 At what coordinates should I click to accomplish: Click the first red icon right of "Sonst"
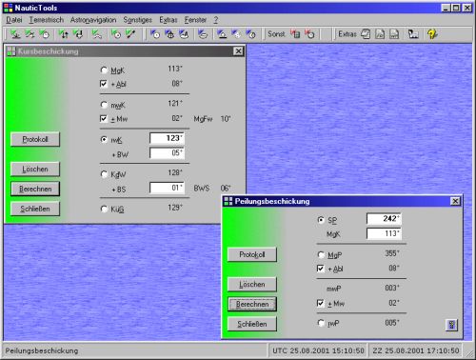point(295,33)
